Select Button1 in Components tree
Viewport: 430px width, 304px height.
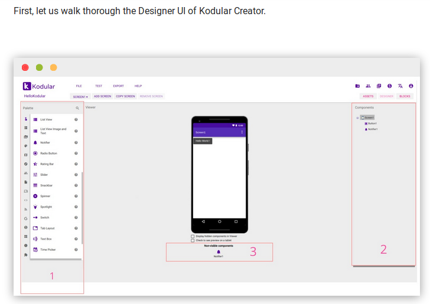pos(371,123)
